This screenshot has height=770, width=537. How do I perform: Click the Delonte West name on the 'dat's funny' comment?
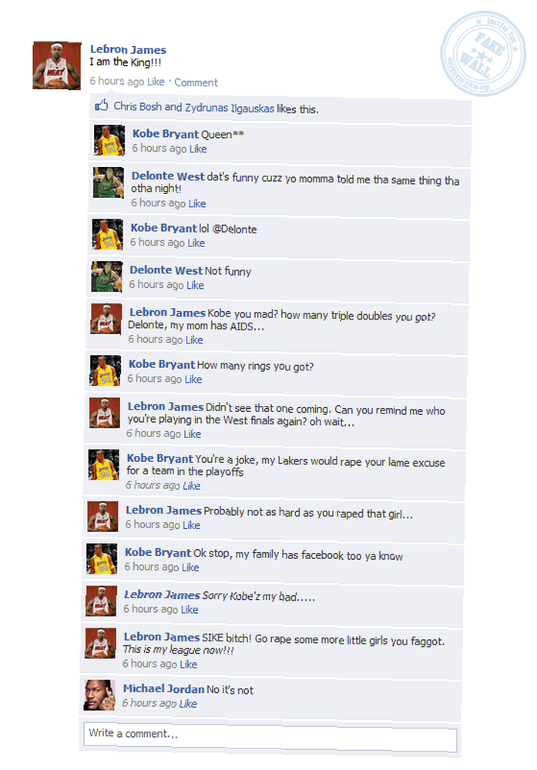coord(168,176)
